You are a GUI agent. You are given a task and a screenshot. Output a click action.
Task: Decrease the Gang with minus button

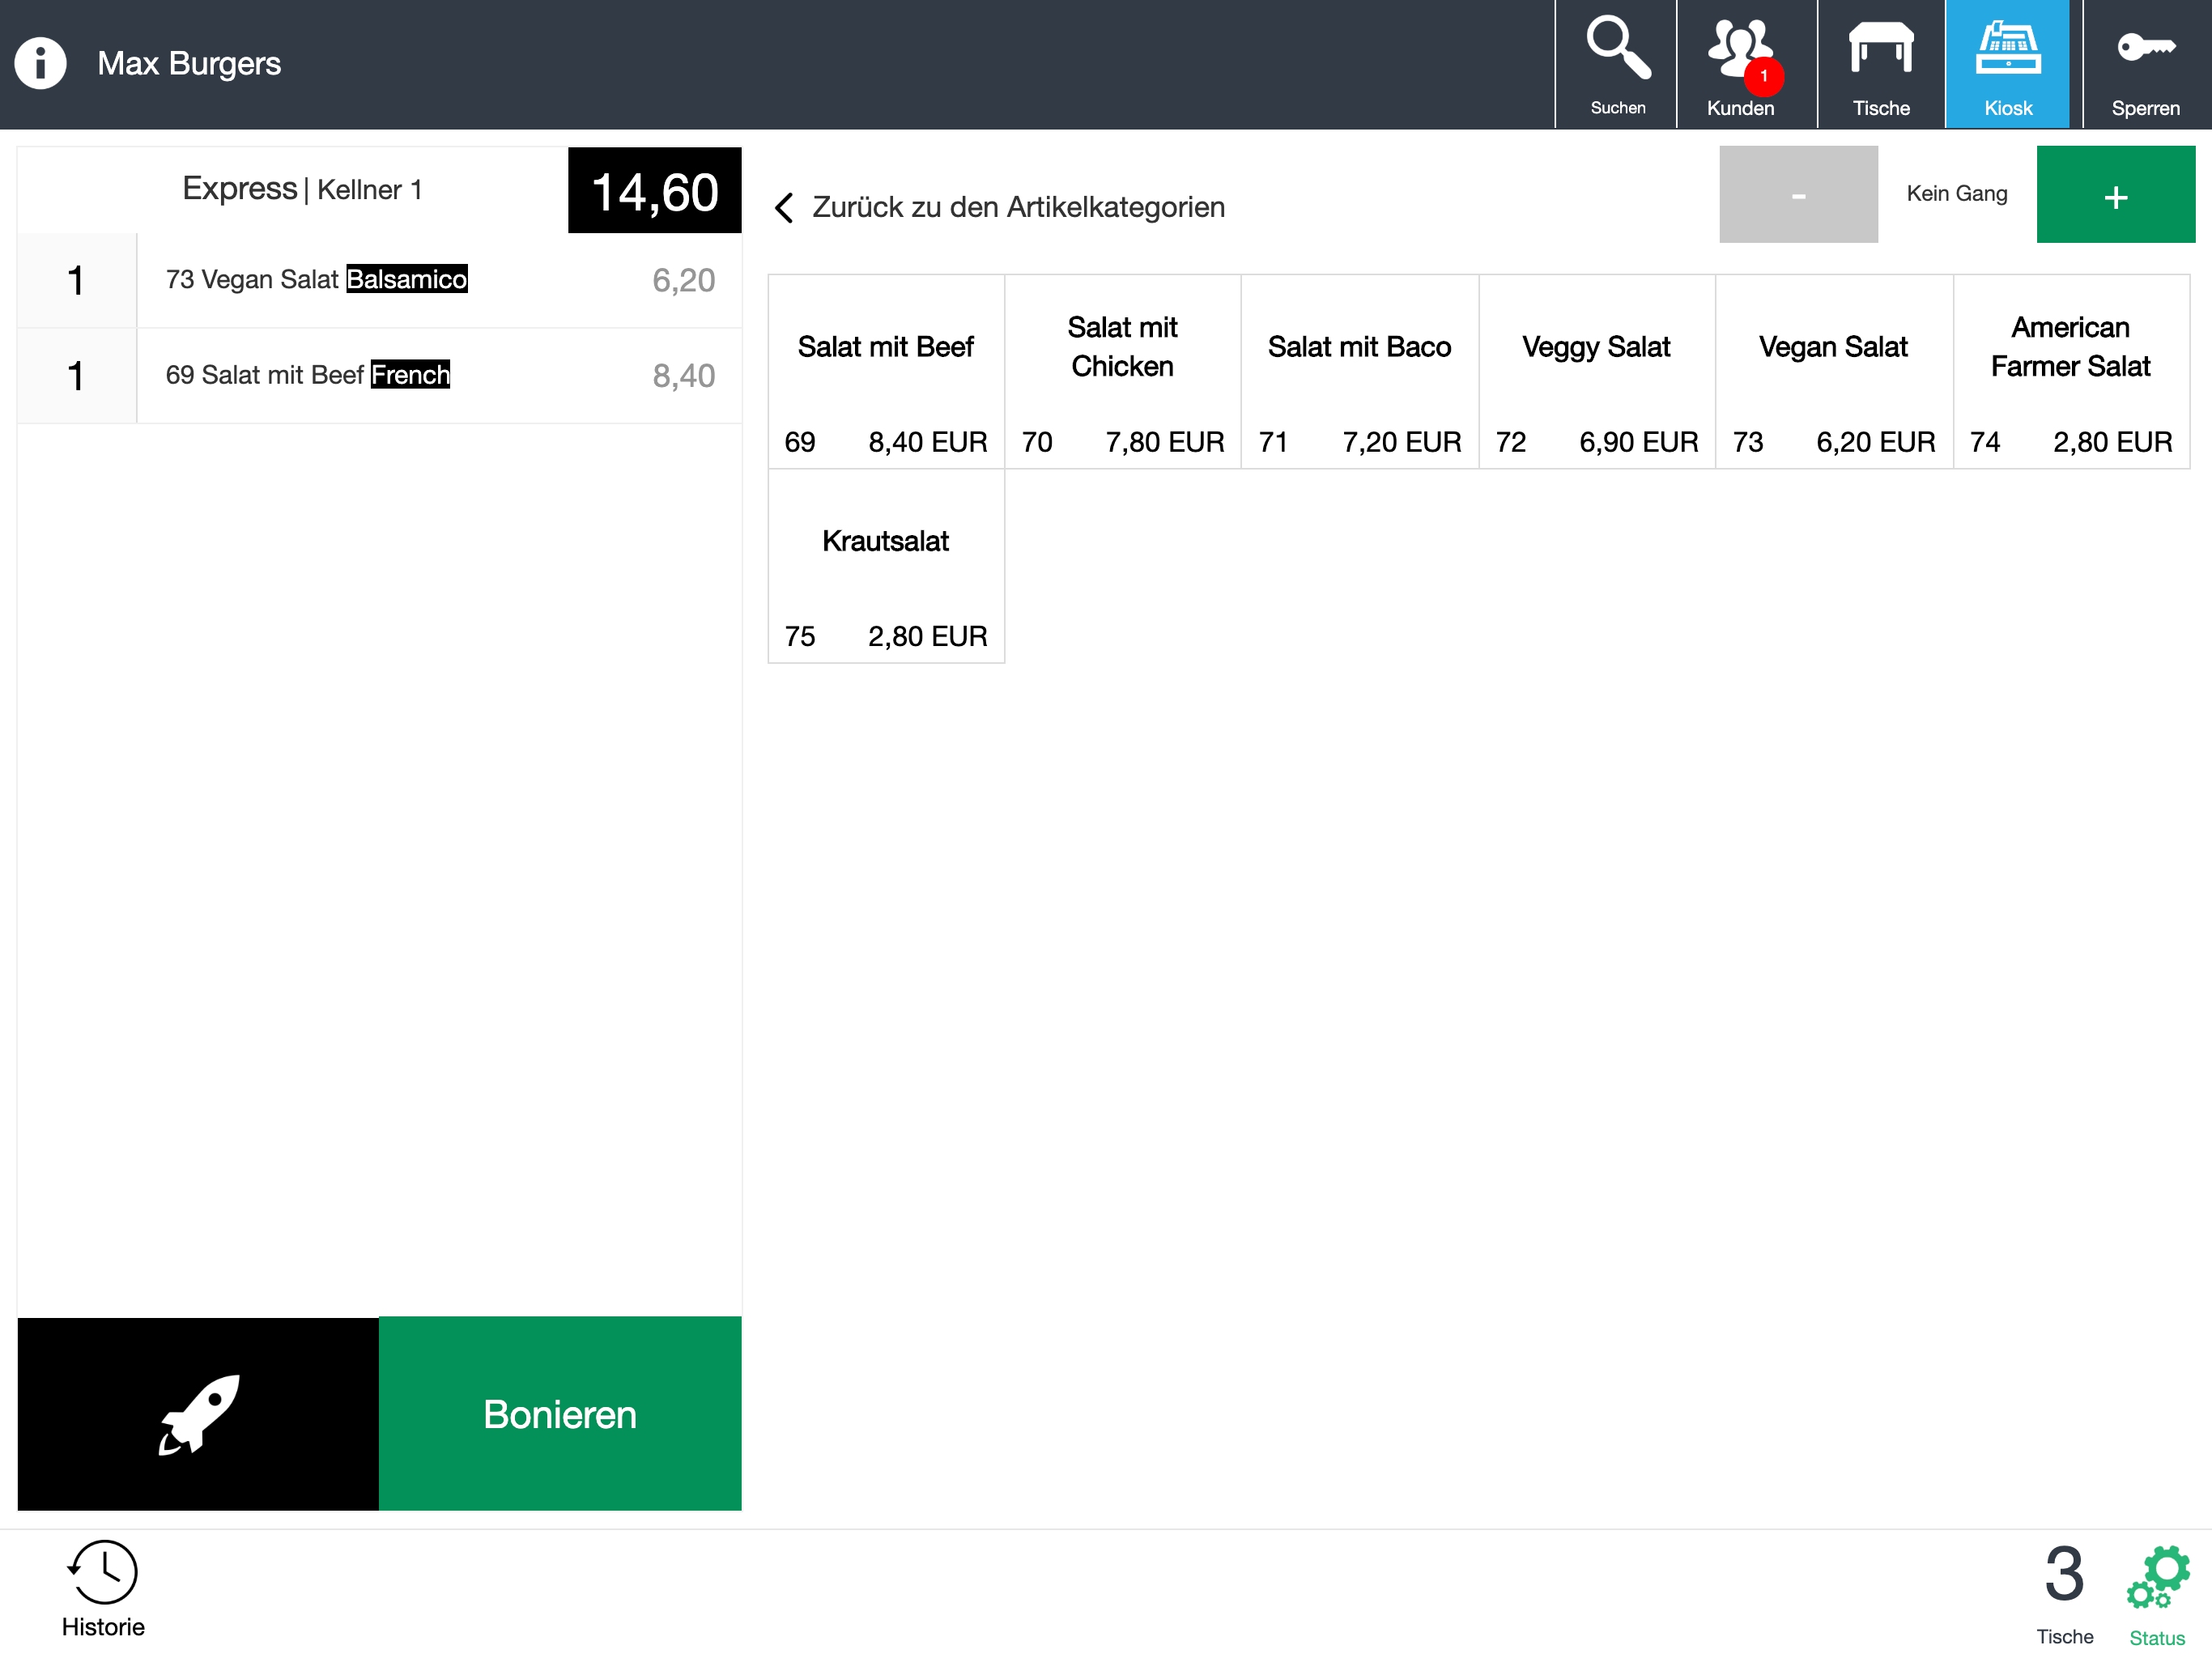(1798, 194)
